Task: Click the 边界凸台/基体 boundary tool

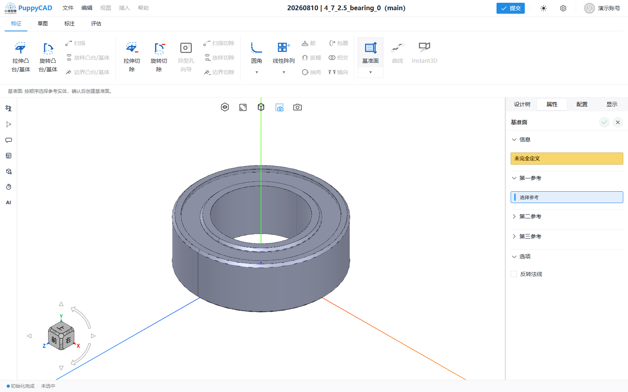Action: point(88,72)
